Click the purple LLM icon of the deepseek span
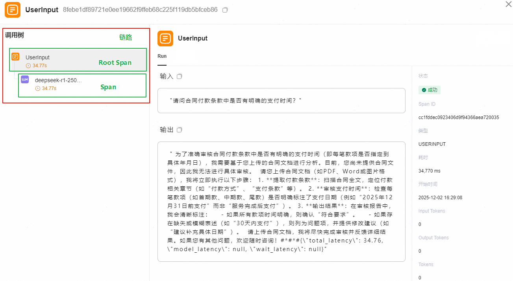This screenshot has height=281, width=513. (25, 79)
